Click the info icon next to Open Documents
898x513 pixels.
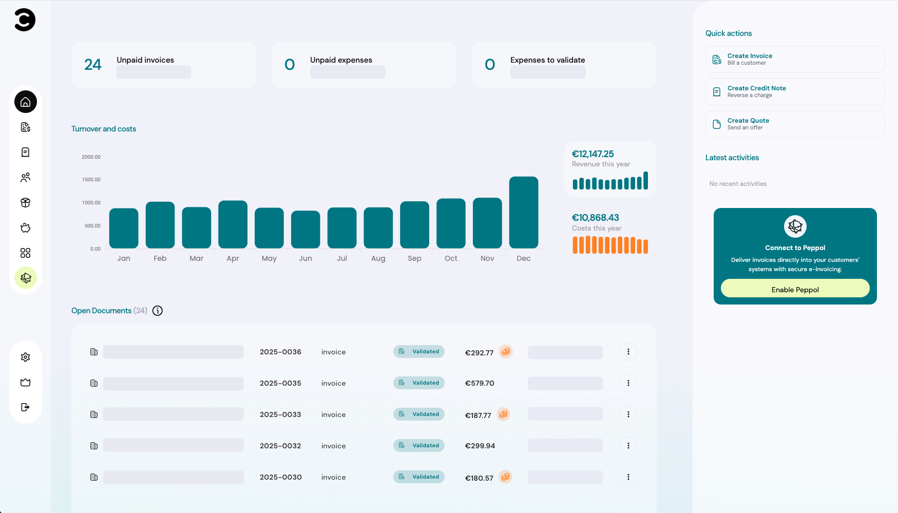click(x=157, y=310)
